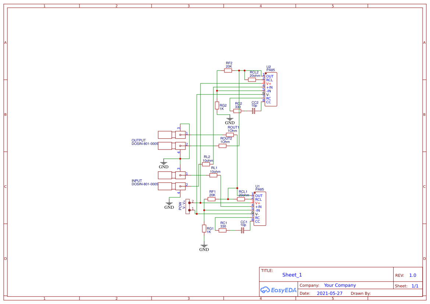Click the 2021-05-27 date value
Screen dimensions: 430x304
pyautogui.click(x=330, y=293)
